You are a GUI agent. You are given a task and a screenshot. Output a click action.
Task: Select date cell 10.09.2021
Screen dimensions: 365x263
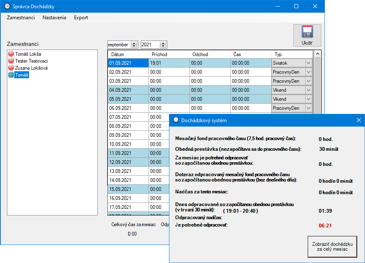click(x=128, y=144)
